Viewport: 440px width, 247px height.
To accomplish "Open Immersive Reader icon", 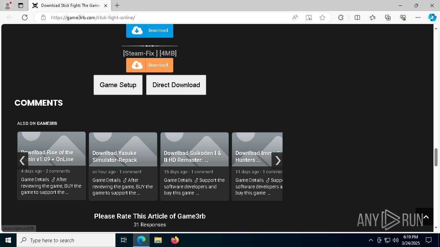I will (309, 17).
